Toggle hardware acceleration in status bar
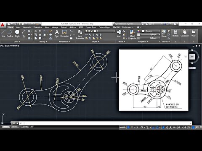The width and height of the screenshot is (202, 151). (x=194, y=128)
